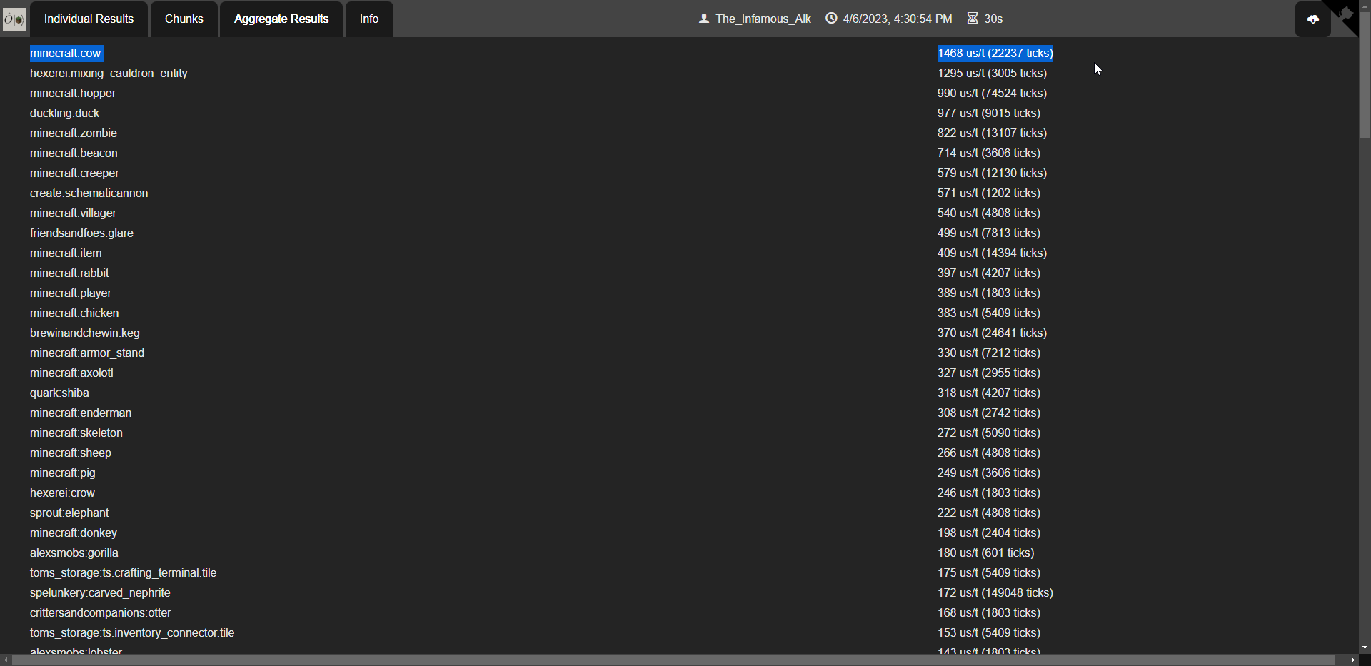Select the hexerei:crow row
The width and height of the screenshot is (1371, 666).
(x=62, y=493)
